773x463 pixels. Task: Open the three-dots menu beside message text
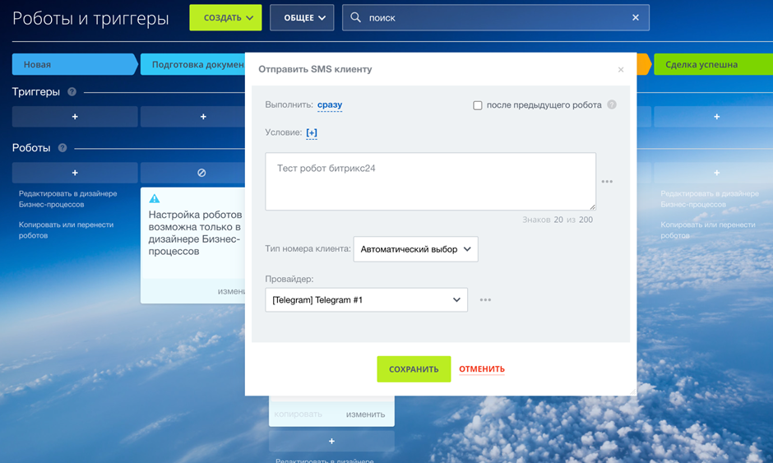(x=607, y=182)
